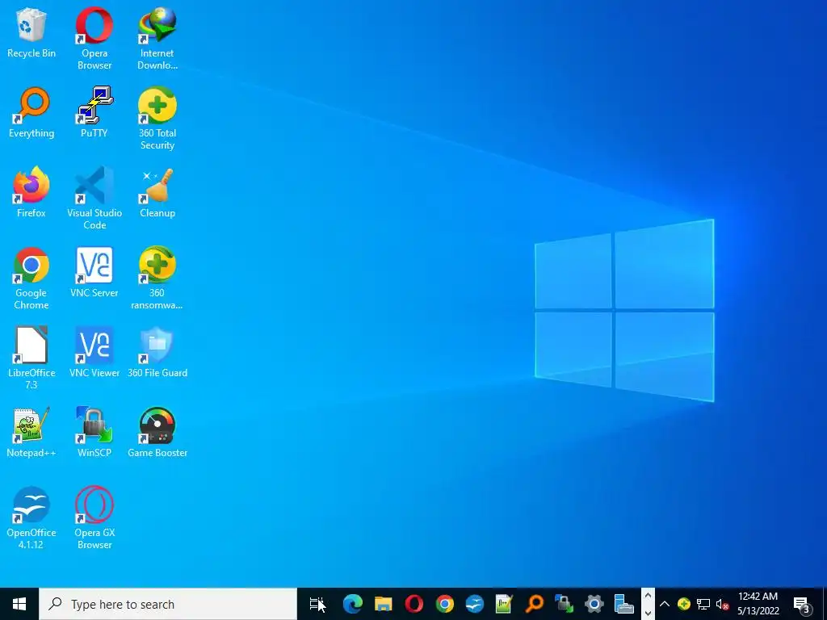Image resolution: width=827 pixels, height=620 pixels.
Task: Open File Explorer from the taskbar
Action: [x=384, y=604]
